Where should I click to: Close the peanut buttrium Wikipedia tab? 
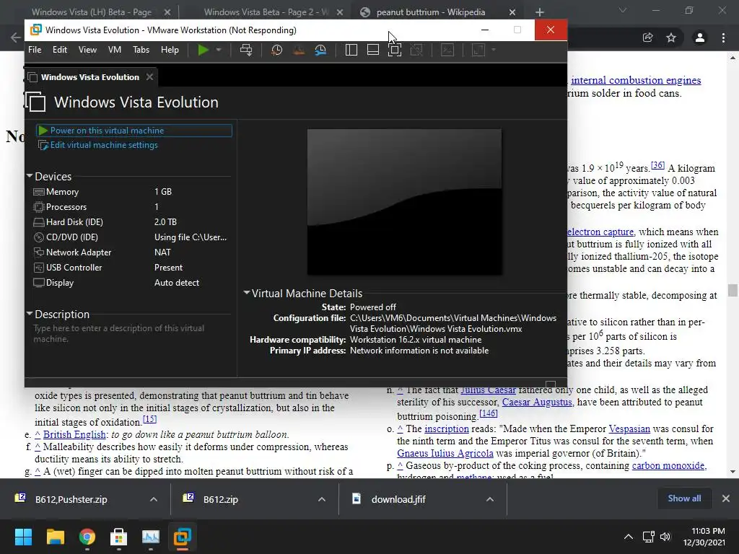point(512,12)
